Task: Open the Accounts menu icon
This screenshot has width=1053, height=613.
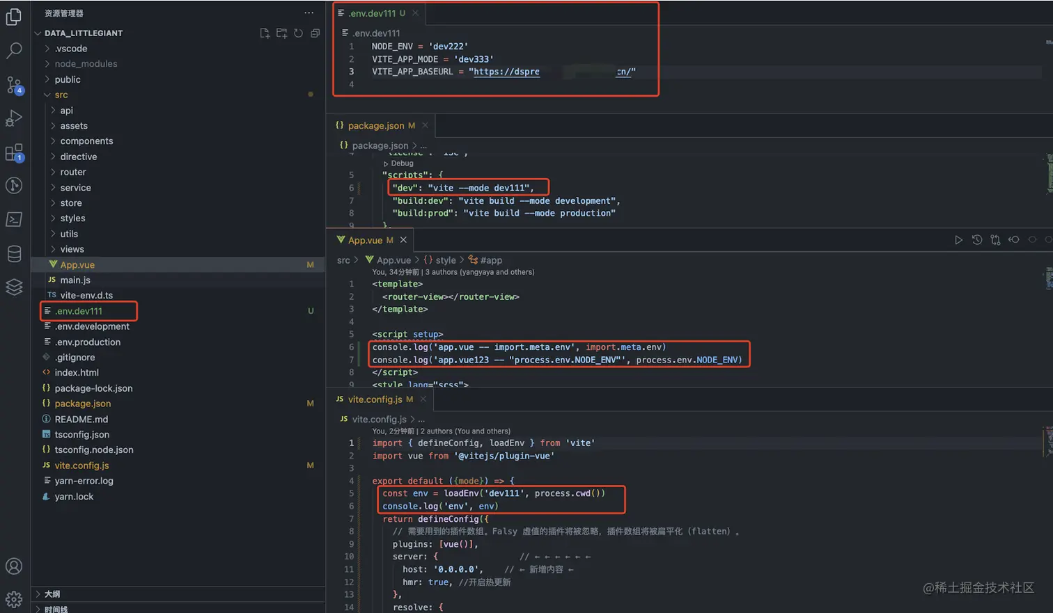Action: click(x=14, y=566)
